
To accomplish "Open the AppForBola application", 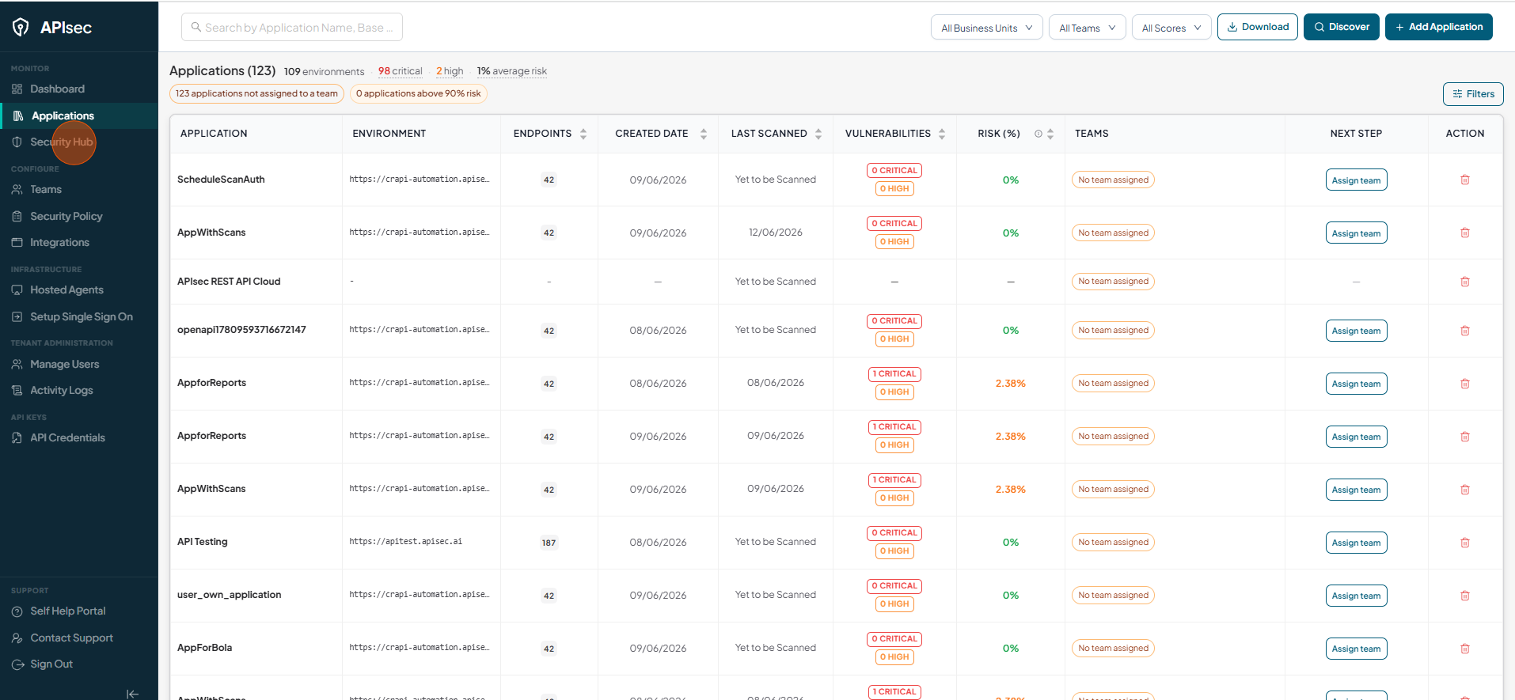I will [x=204, y=648].
